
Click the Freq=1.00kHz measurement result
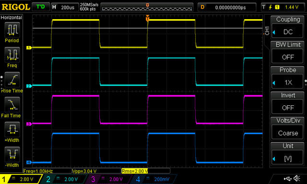[47, 171]
